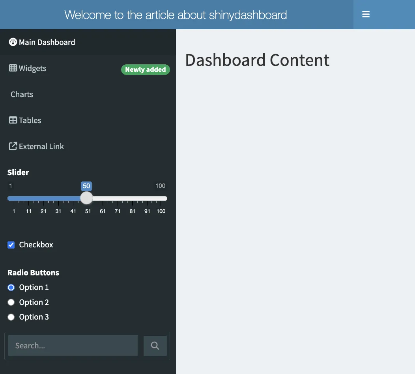Uncheck the Checkbox option

pos(11,245)
